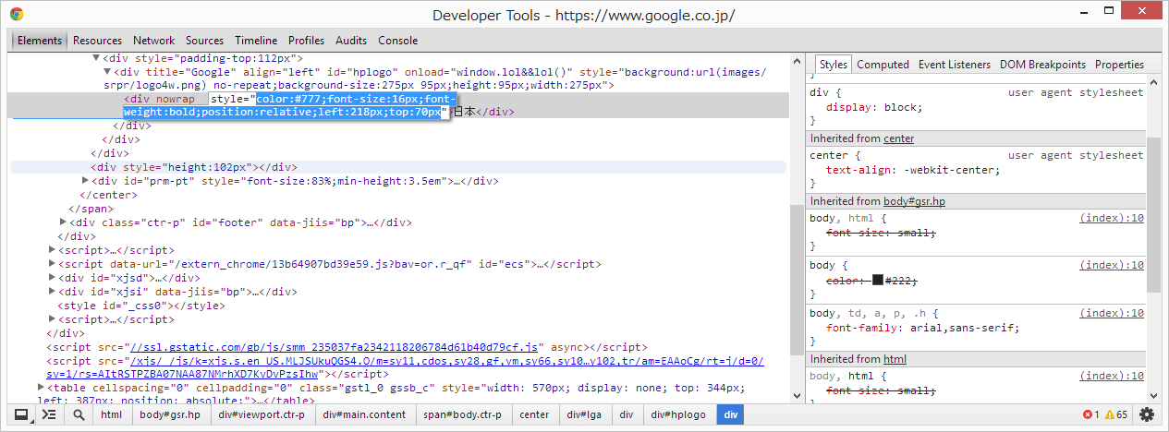This screenshot has width=1169, height=432.
Task: Click the red error count indicator
Action: click(x=1090, y=414)
